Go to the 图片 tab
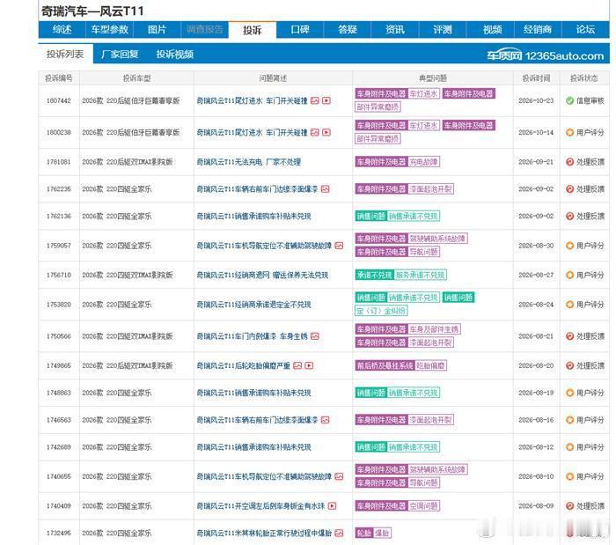 (x=158, y=29)
